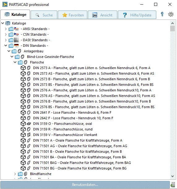Screen dimensions: 177x189
Task: Click the oval flange icon for DIN 3159 O
Action: coord(29,124)
